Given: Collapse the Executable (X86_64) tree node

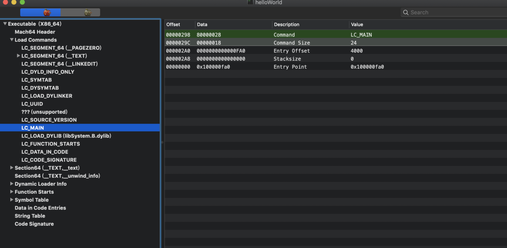Looking at the screenshot, I should 5,24.
